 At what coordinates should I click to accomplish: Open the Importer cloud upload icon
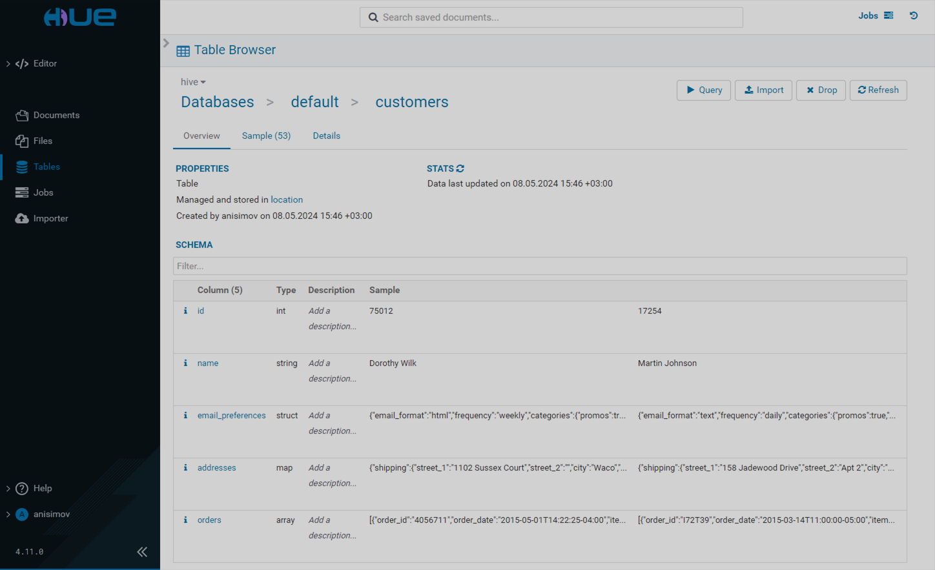(22, 218)
